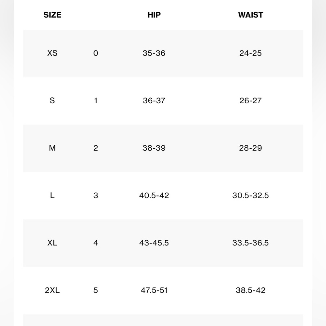The image size is (326, 326).
Task: Choose the waist measurement 26-27
Action: click(250, 101)
